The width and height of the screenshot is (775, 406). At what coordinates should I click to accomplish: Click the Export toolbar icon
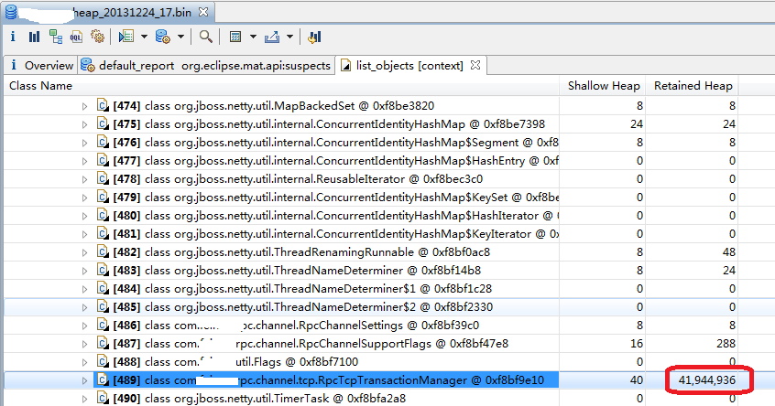tap(272, 37)
